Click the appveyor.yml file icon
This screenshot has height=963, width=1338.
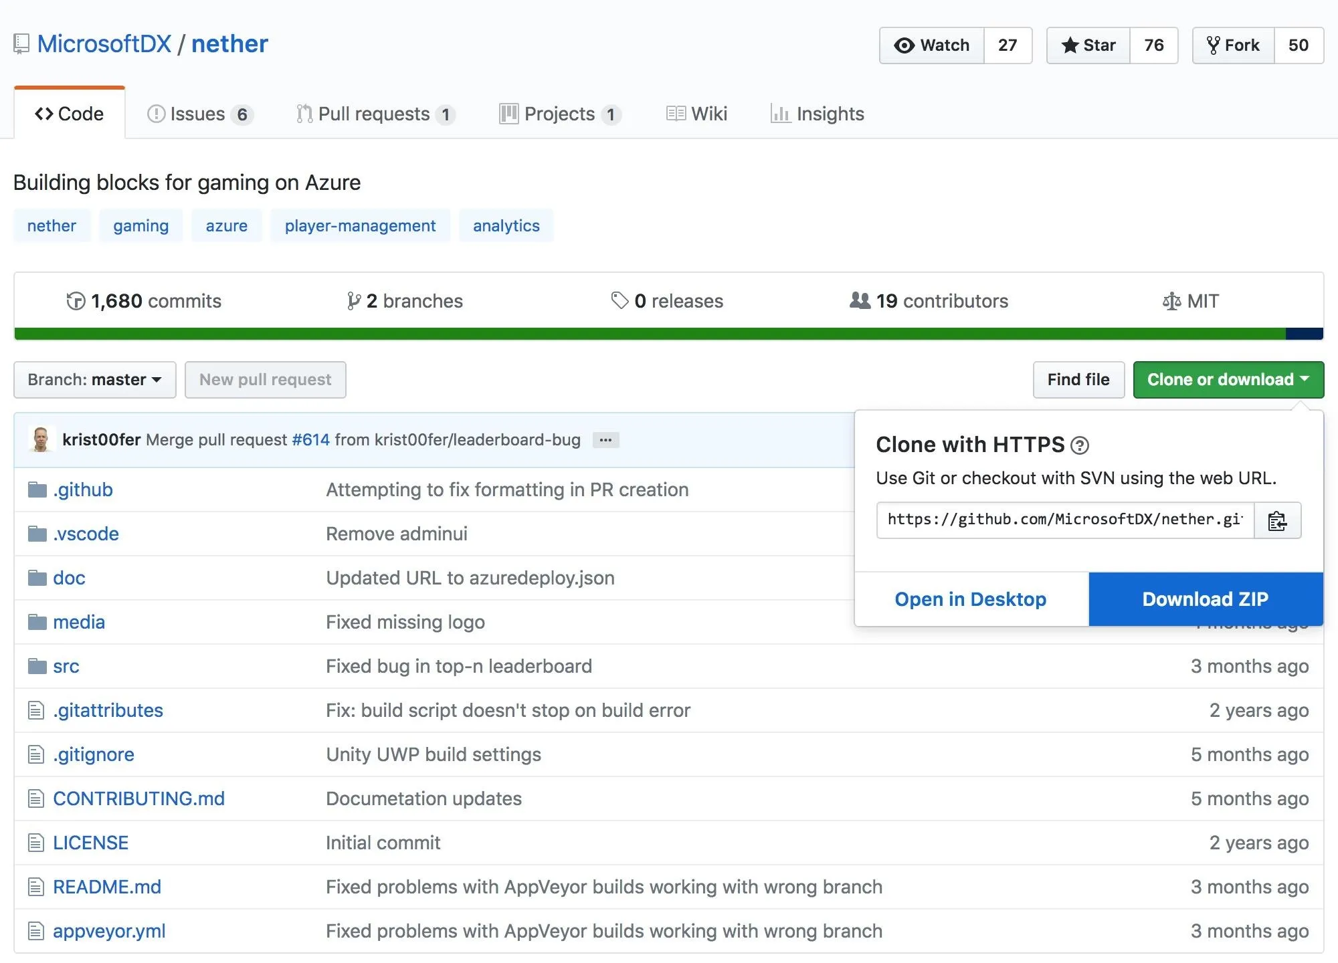(x=36, y=931)
